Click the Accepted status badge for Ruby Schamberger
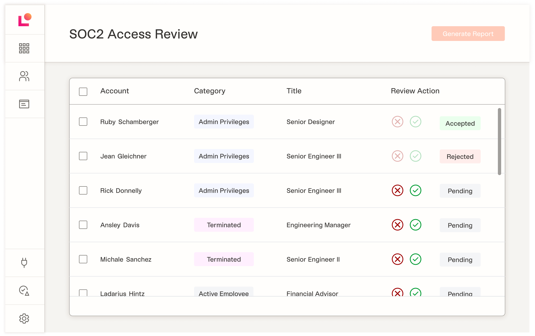 point(460,123)
